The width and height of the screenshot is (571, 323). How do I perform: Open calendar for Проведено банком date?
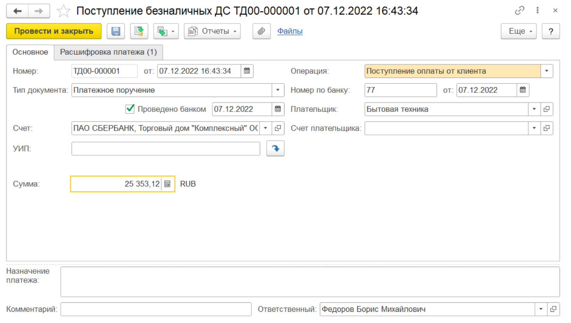[278, 109]
